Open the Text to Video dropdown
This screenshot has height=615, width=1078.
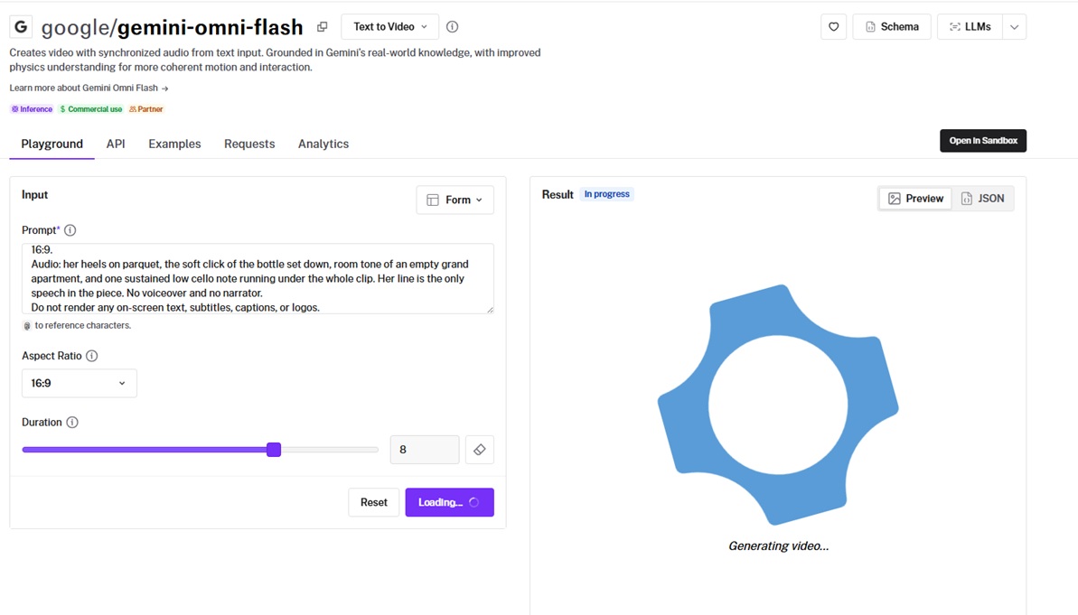point(389,27)
